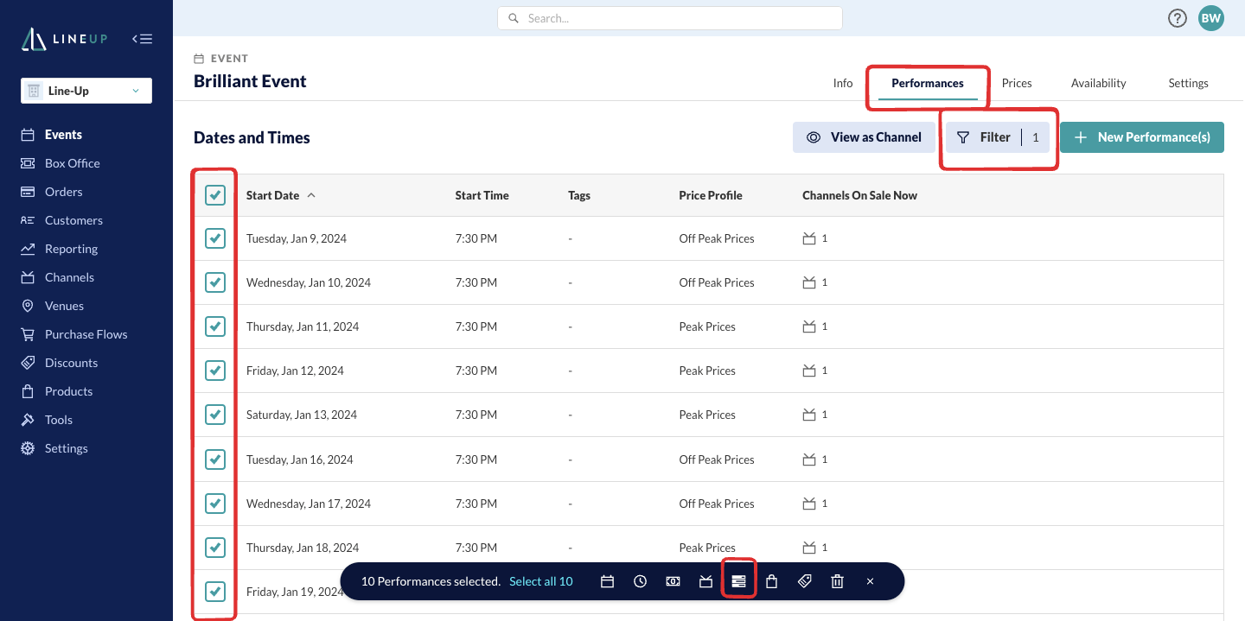Click the shopping bag icon in the bulk action bar
1245x621 pixels.
(x=771, y=581)
